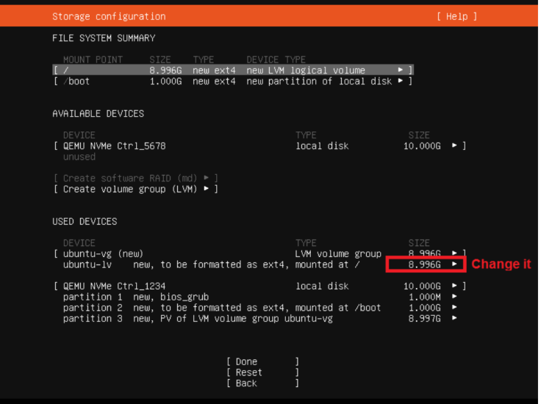Open the Help menu in header
This screenshot has height=404, width=541.
[456, 16]
